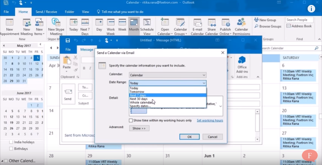This screenshot has height=165, width=322.
Task: Click the Send button in the message
Action: coord(68,94)
